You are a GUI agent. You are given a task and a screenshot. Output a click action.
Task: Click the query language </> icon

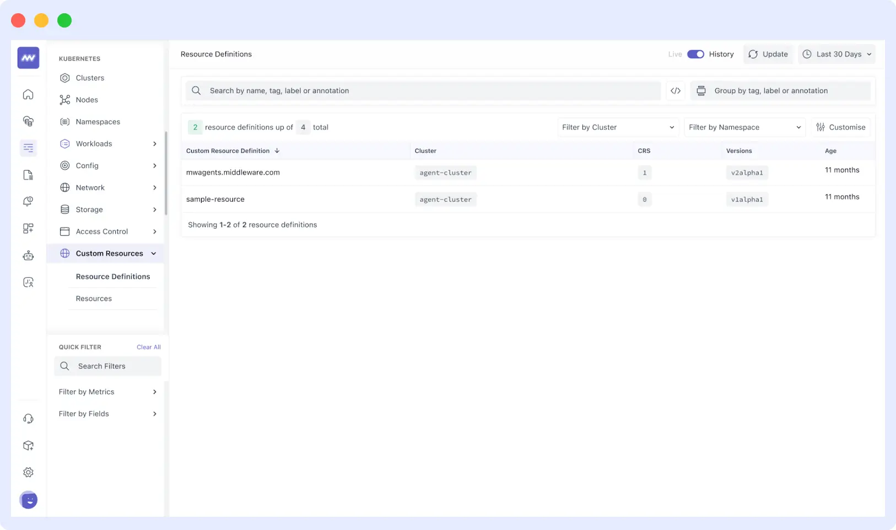click(676, 90)
